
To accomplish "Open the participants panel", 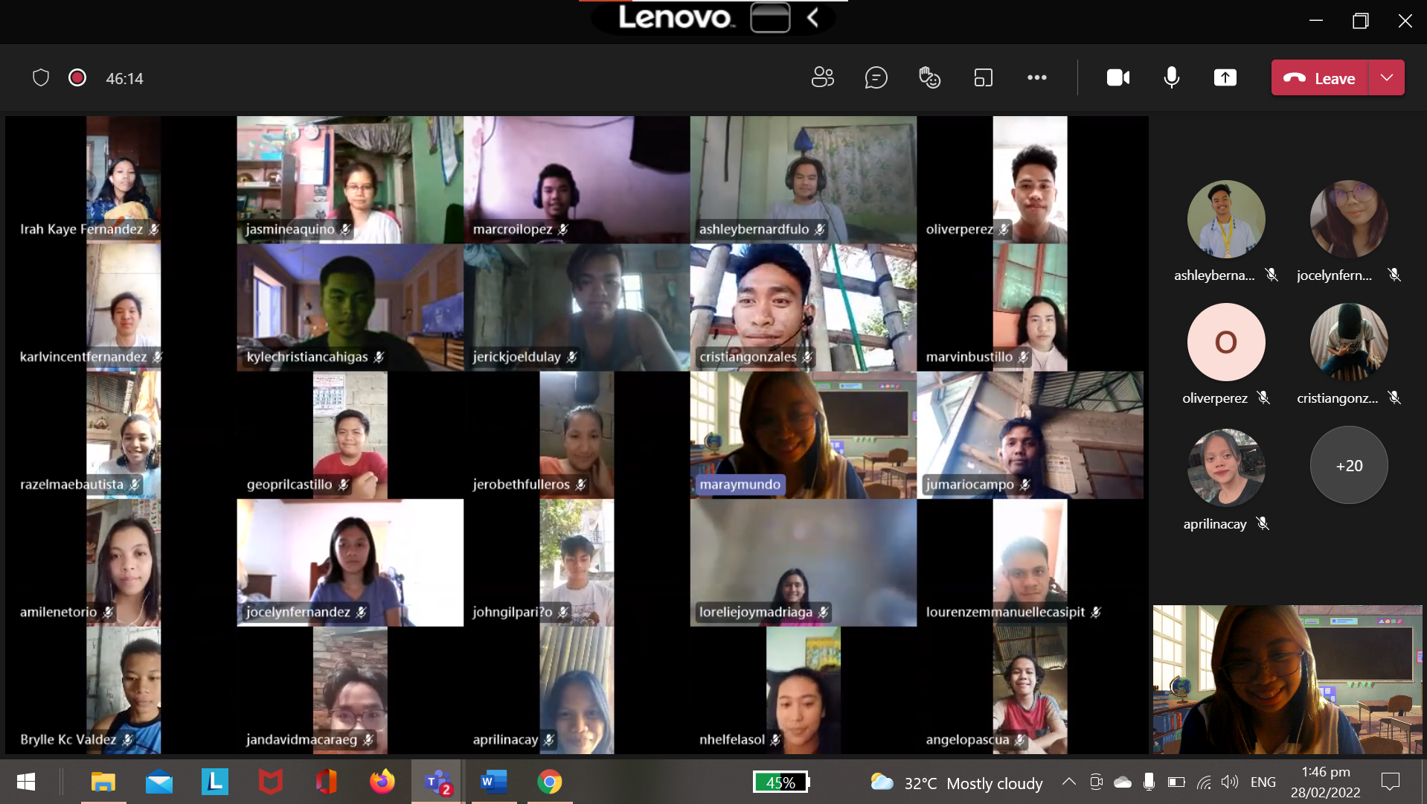I will point(822,77).
